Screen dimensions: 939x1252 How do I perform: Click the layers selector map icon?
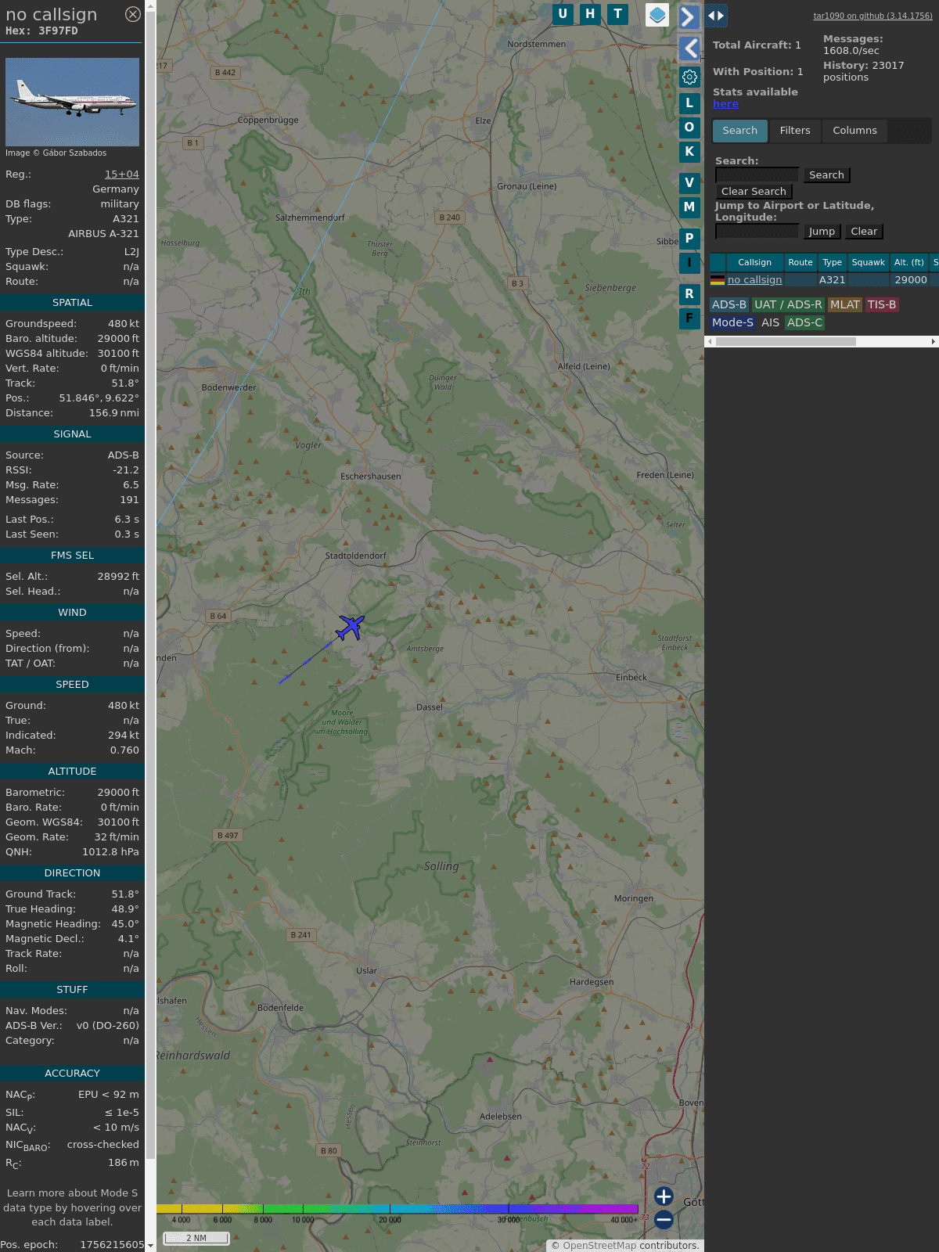[x=657, y=15]
